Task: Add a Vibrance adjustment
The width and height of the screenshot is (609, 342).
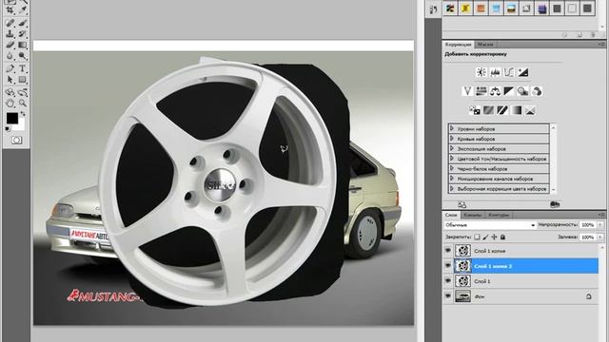Action: tap(467, 91)
